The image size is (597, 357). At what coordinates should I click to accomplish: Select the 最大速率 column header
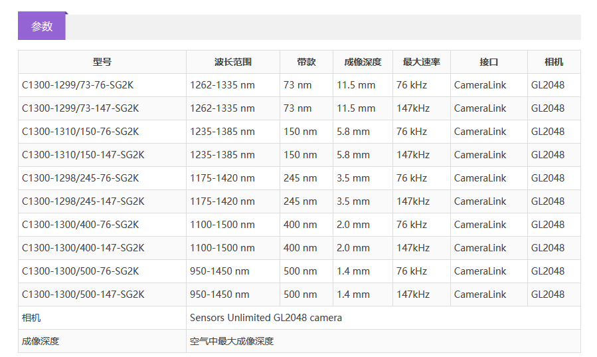pyautogui.click(x=421, y=62)
